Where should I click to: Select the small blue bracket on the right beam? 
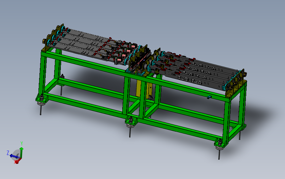(209, 97)
